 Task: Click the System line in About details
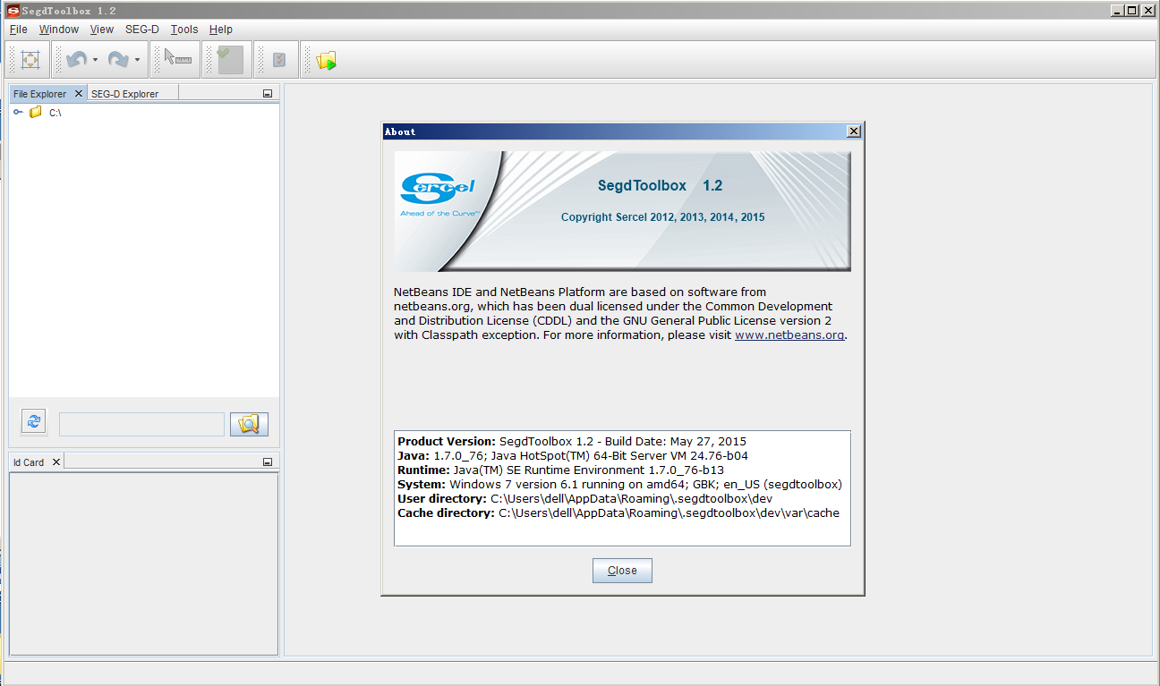pyautogui.click(x=619, y=485)
